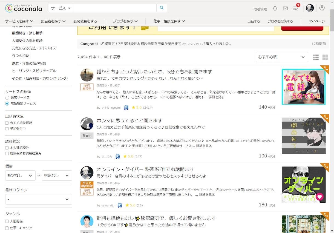Viewport: 334px width, 233px height.
Task: Click samuraijp seller avatar
Action: click(x=87, y=172)
